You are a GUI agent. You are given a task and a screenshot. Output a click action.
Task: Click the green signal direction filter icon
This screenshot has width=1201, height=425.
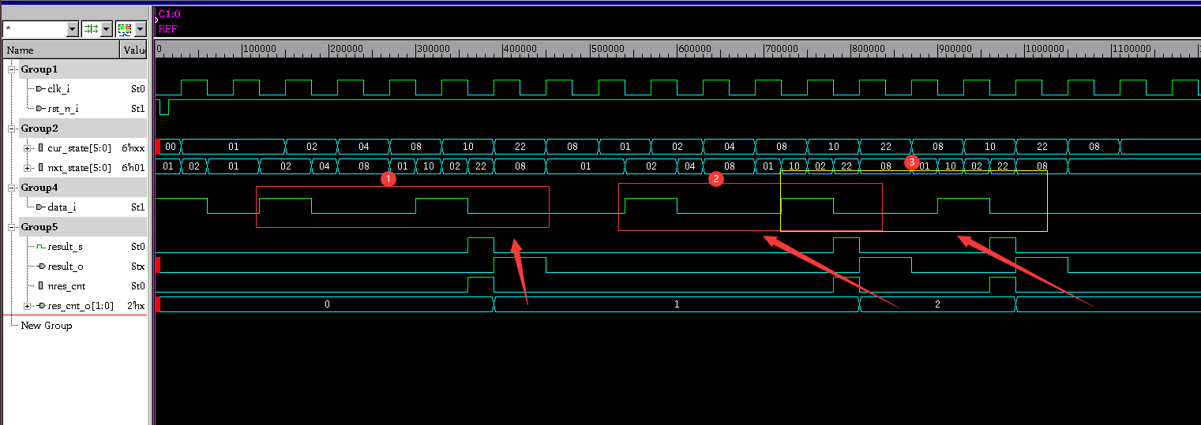pos(91,29)
